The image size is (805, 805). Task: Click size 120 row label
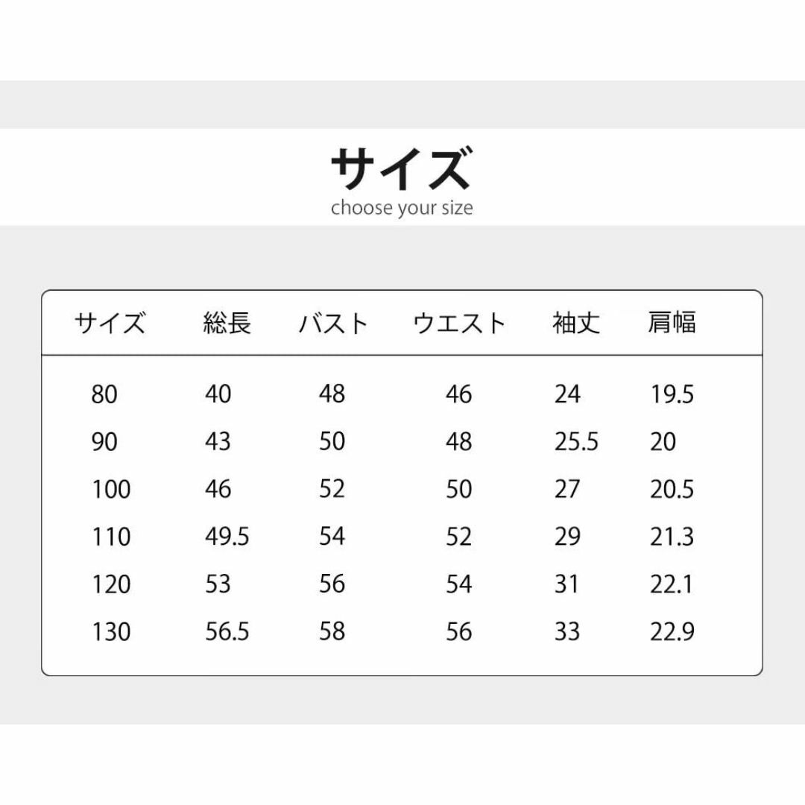[x=111, y=584]
